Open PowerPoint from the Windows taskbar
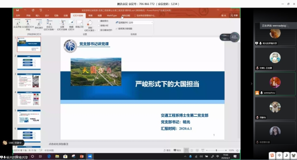 coord(82,156)
